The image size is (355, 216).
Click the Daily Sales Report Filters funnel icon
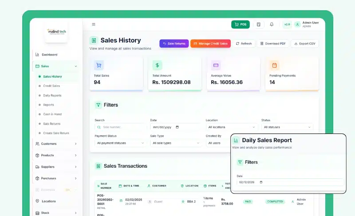tap(240, 162)
